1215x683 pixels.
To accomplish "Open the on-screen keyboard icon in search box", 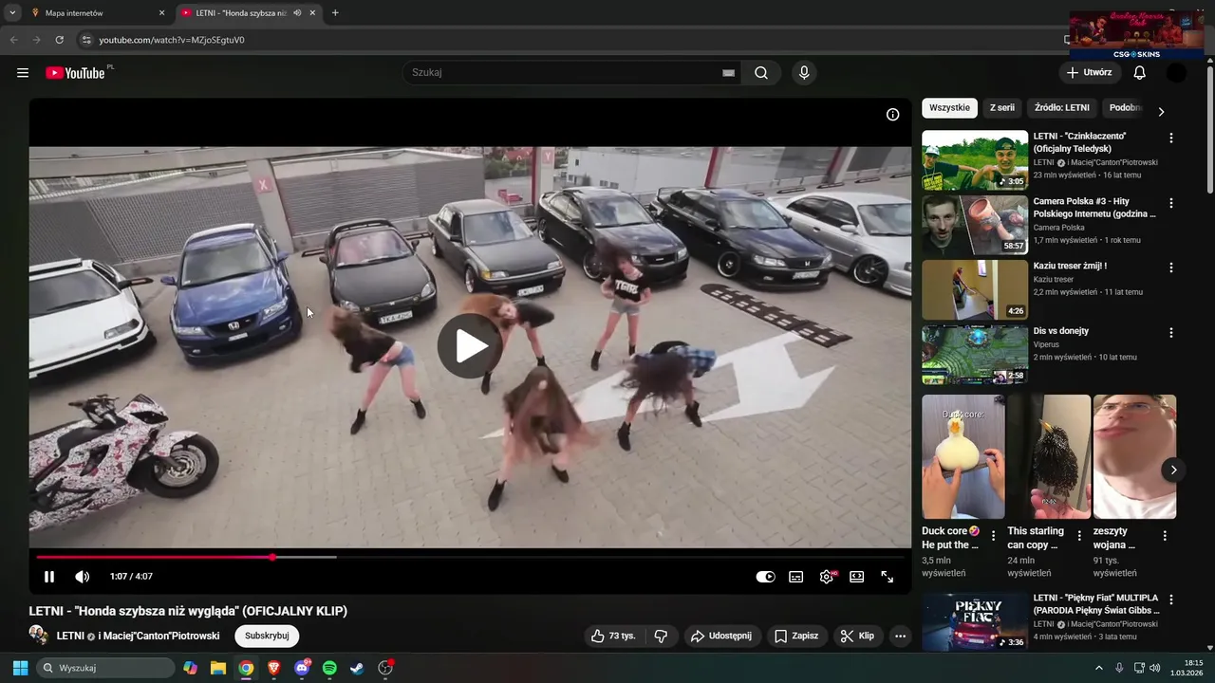I will 728,73.
